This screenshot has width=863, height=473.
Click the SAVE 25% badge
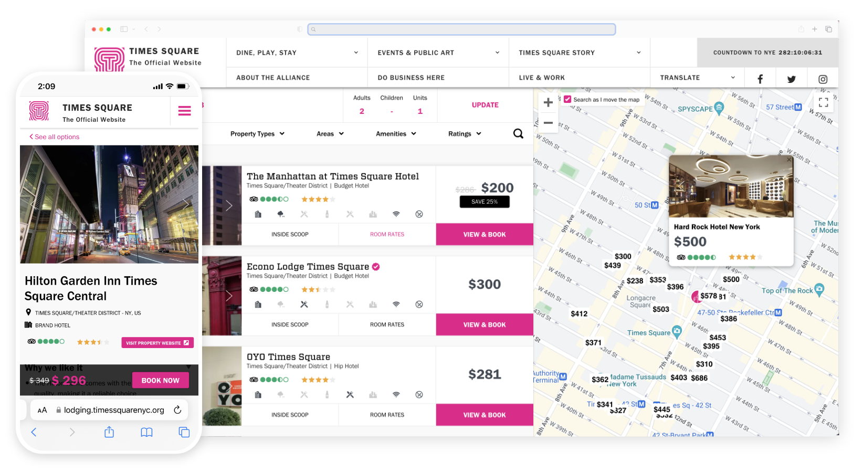485,202
